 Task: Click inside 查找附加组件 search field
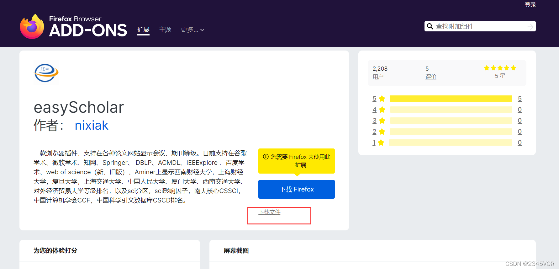[x=480, y=26]
